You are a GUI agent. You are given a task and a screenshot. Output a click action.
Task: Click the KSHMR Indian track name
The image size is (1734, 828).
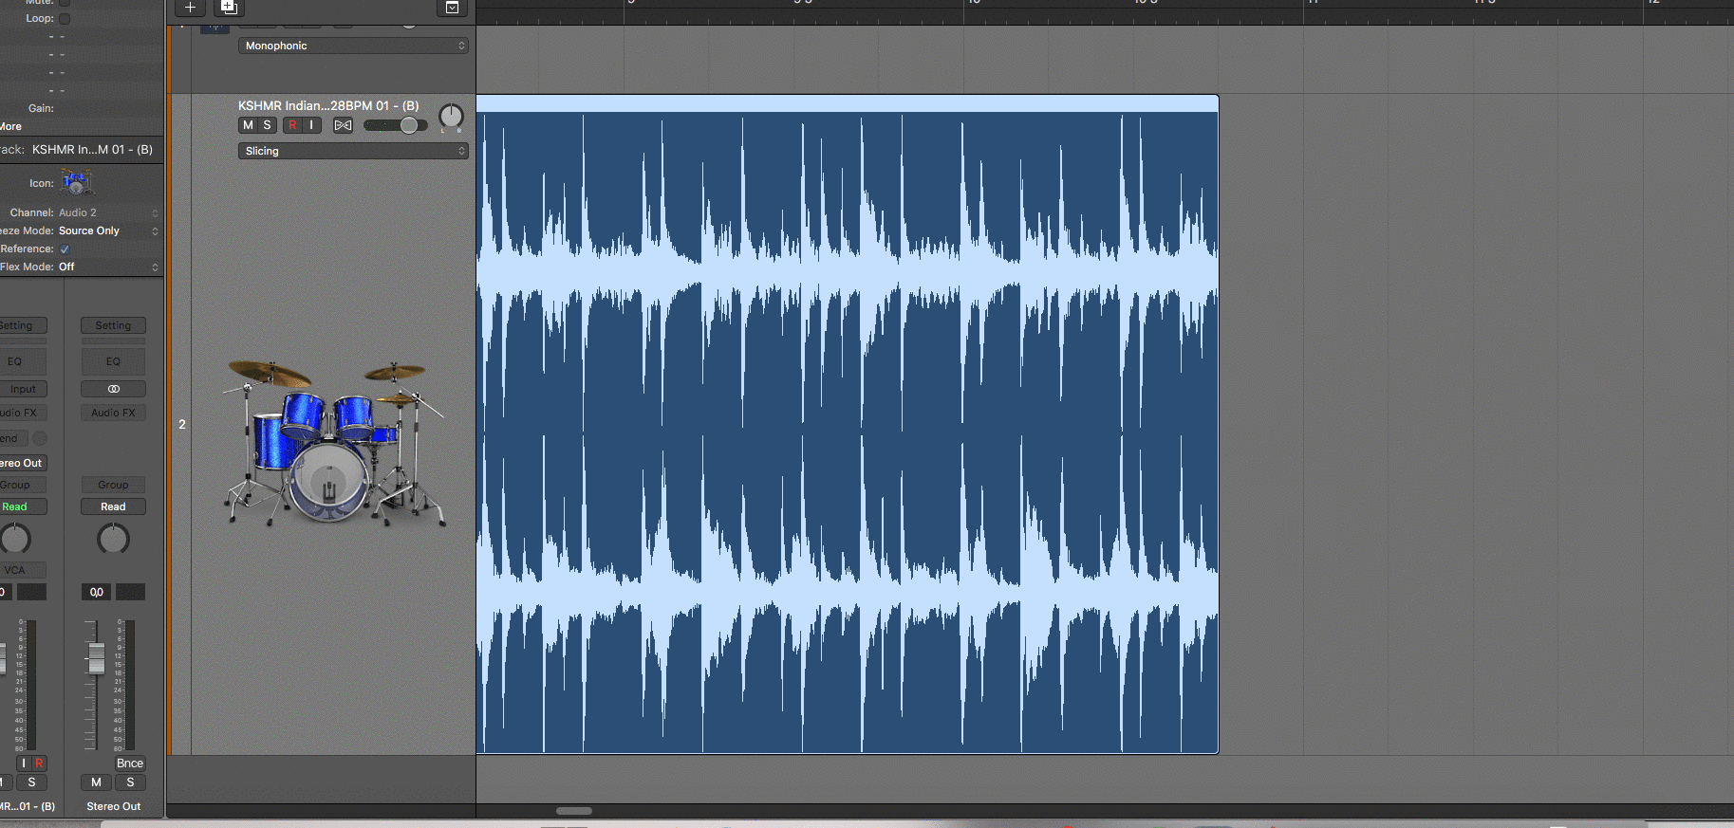[x=327, y=105]
